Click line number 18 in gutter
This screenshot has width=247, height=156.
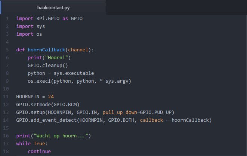6,151
